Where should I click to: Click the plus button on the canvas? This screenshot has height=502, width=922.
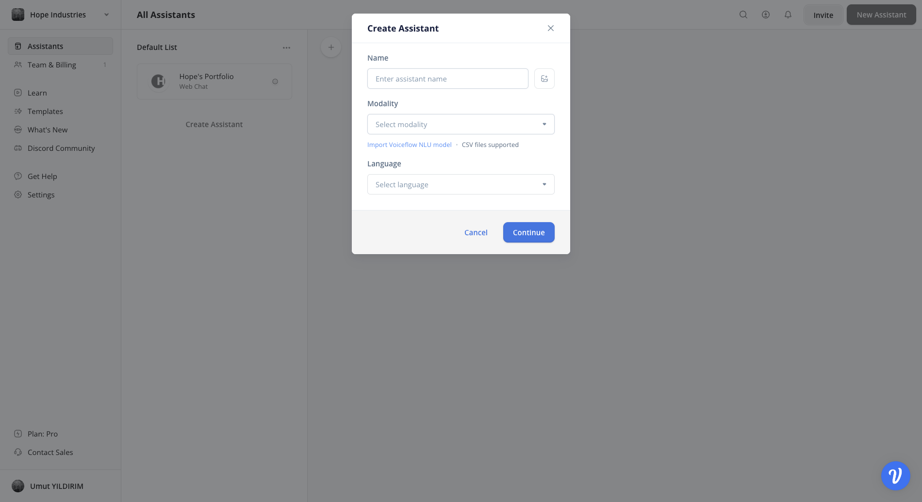[330, 47]
